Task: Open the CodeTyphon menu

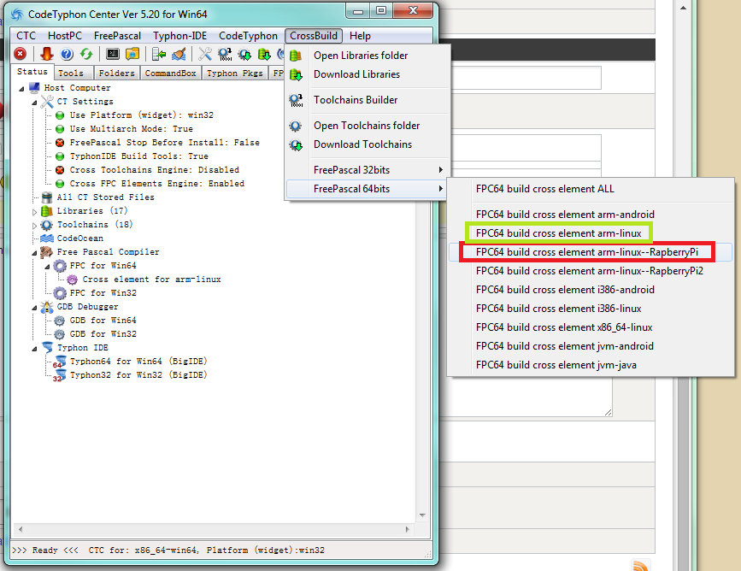Action: click(248, 36)
